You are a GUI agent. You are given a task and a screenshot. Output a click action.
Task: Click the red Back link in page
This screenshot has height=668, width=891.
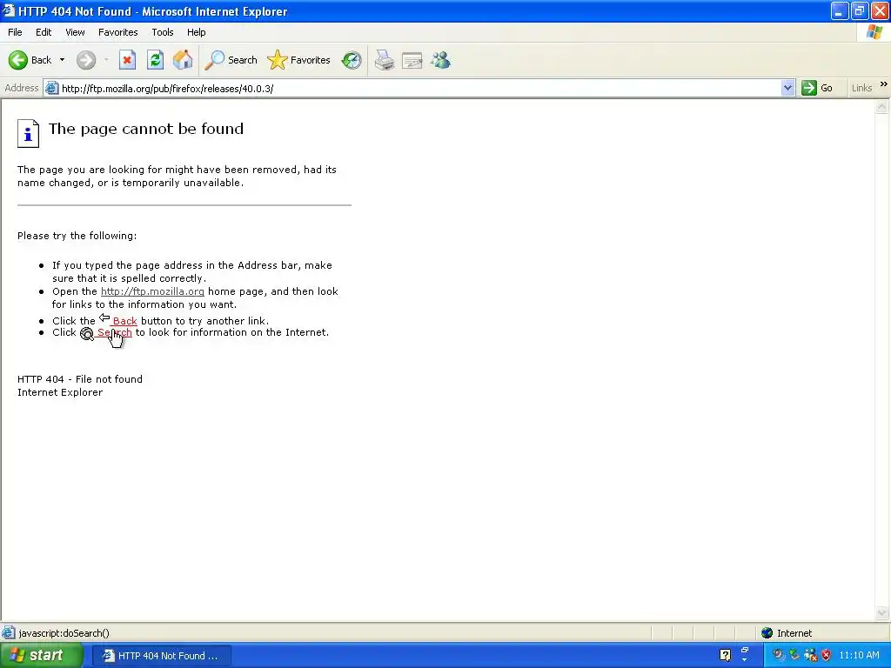point(124,321)
